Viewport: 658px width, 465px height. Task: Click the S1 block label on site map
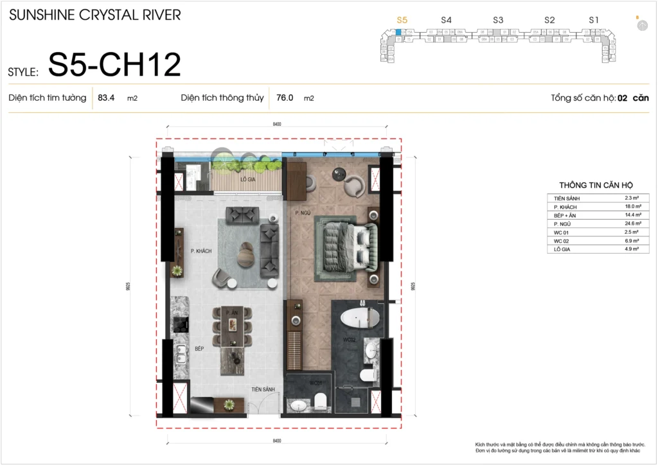pyautogui.click(x=594, y=21)
